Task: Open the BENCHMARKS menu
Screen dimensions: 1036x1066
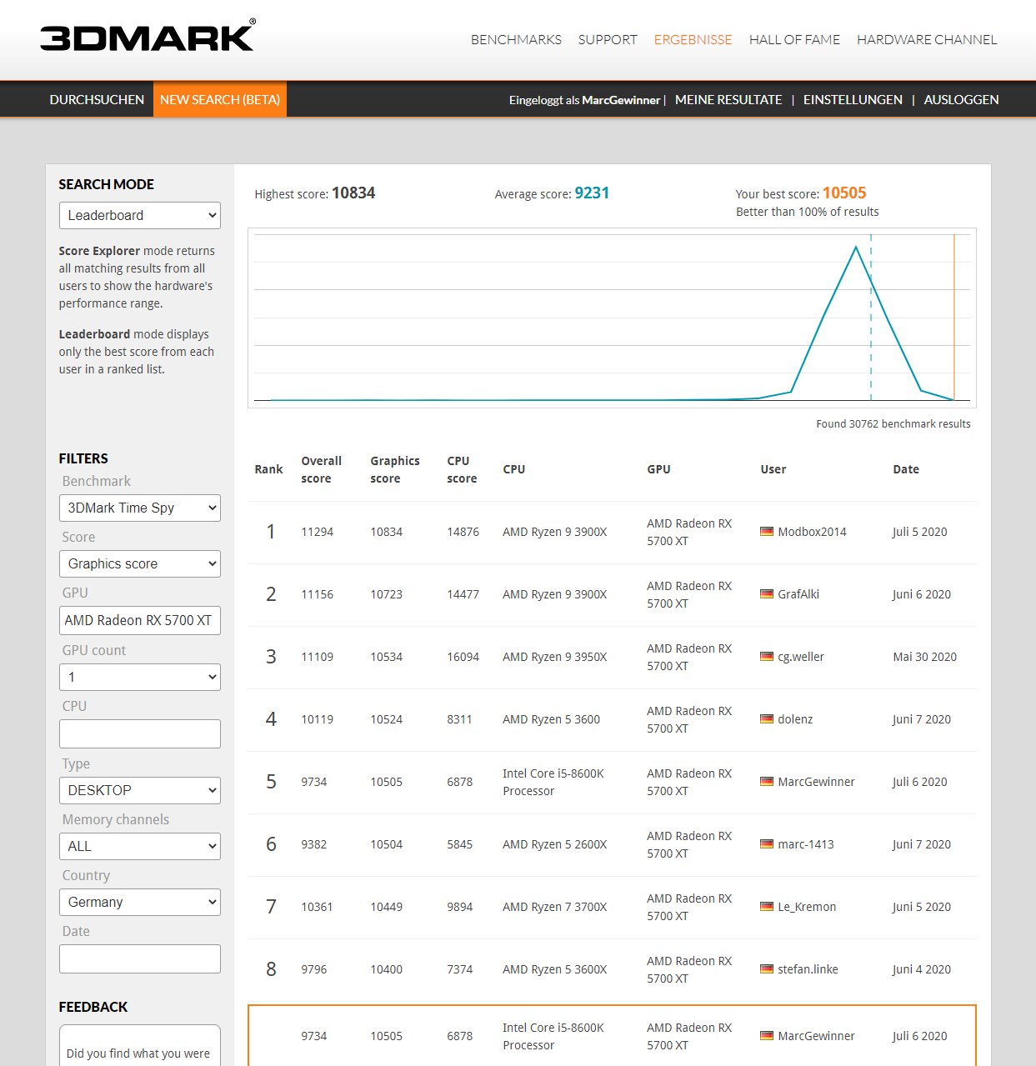Action: point(516,39)
